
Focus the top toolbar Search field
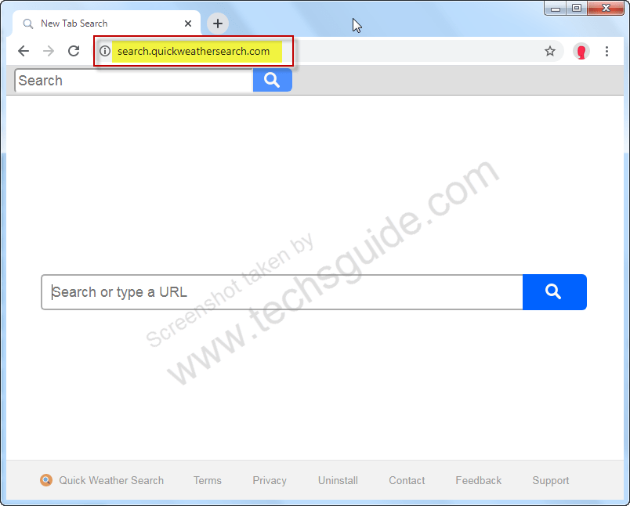[x=134, y=81]
